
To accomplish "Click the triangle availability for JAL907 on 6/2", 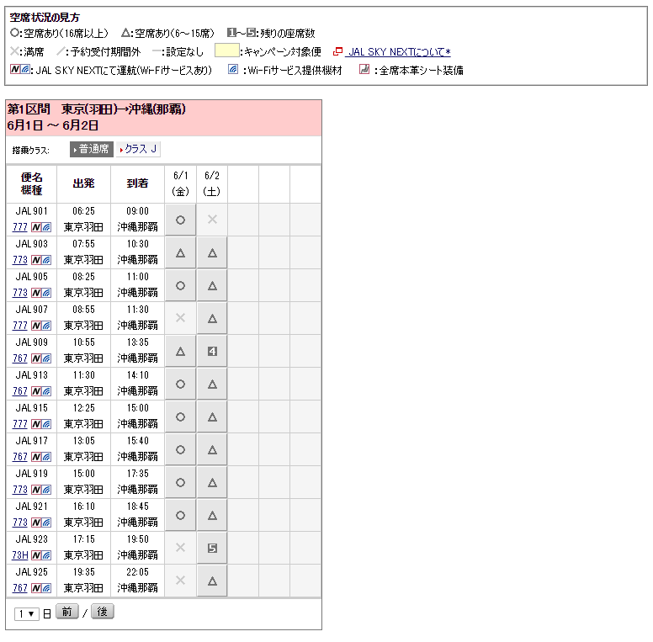I will tap(212, 318).
